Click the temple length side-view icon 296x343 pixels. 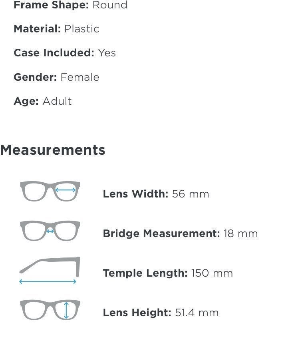click(50, 270)
